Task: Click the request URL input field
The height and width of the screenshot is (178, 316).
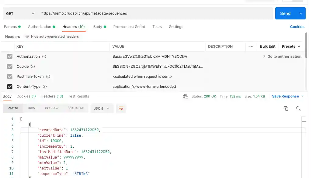Action: point(155,13)
